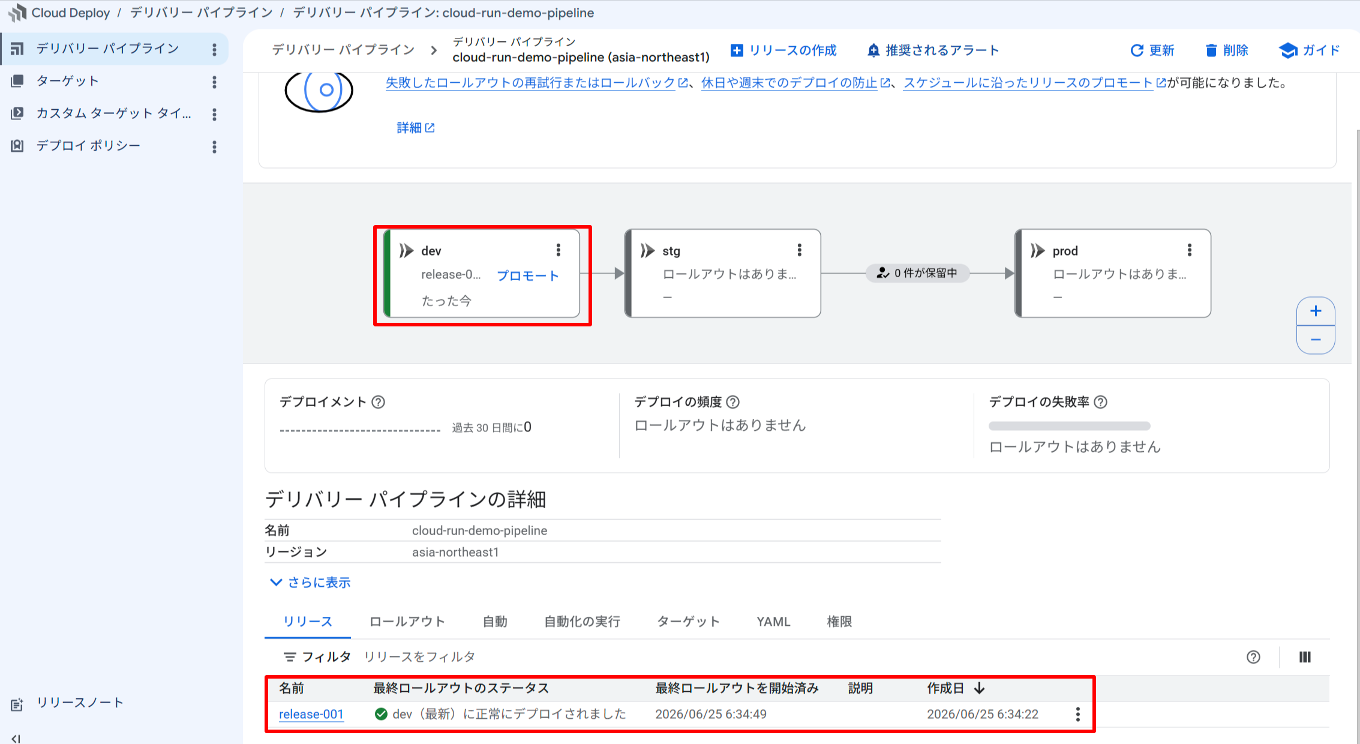Go back via デリバリー パイプライン breadcrumb in header
Screen dimensions: 1360x744
coord(343,50)
